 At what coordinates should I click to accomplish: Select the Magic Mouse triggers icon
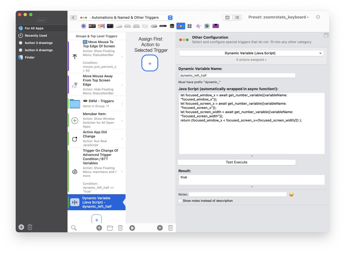click(119, 26)
